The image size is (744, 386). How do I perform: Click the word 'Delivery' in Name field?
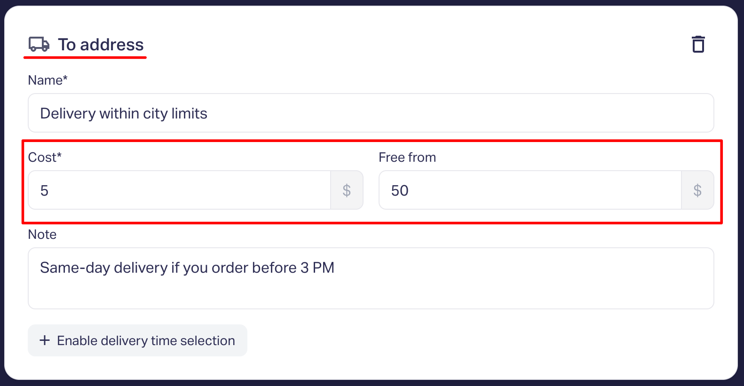click(x=68, y=113)
